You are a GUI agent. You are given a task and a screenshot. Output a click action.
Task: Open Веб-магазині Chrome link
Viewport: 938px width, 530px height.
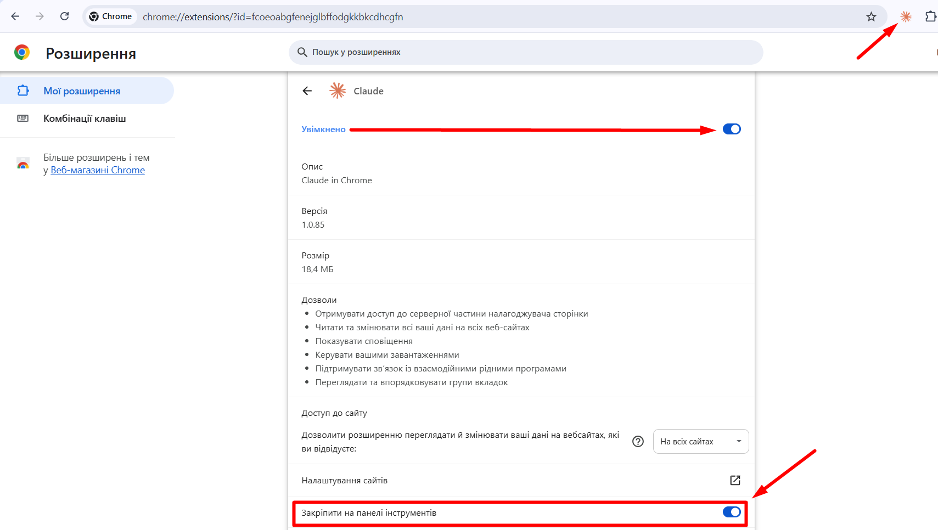tap(98, 170)
